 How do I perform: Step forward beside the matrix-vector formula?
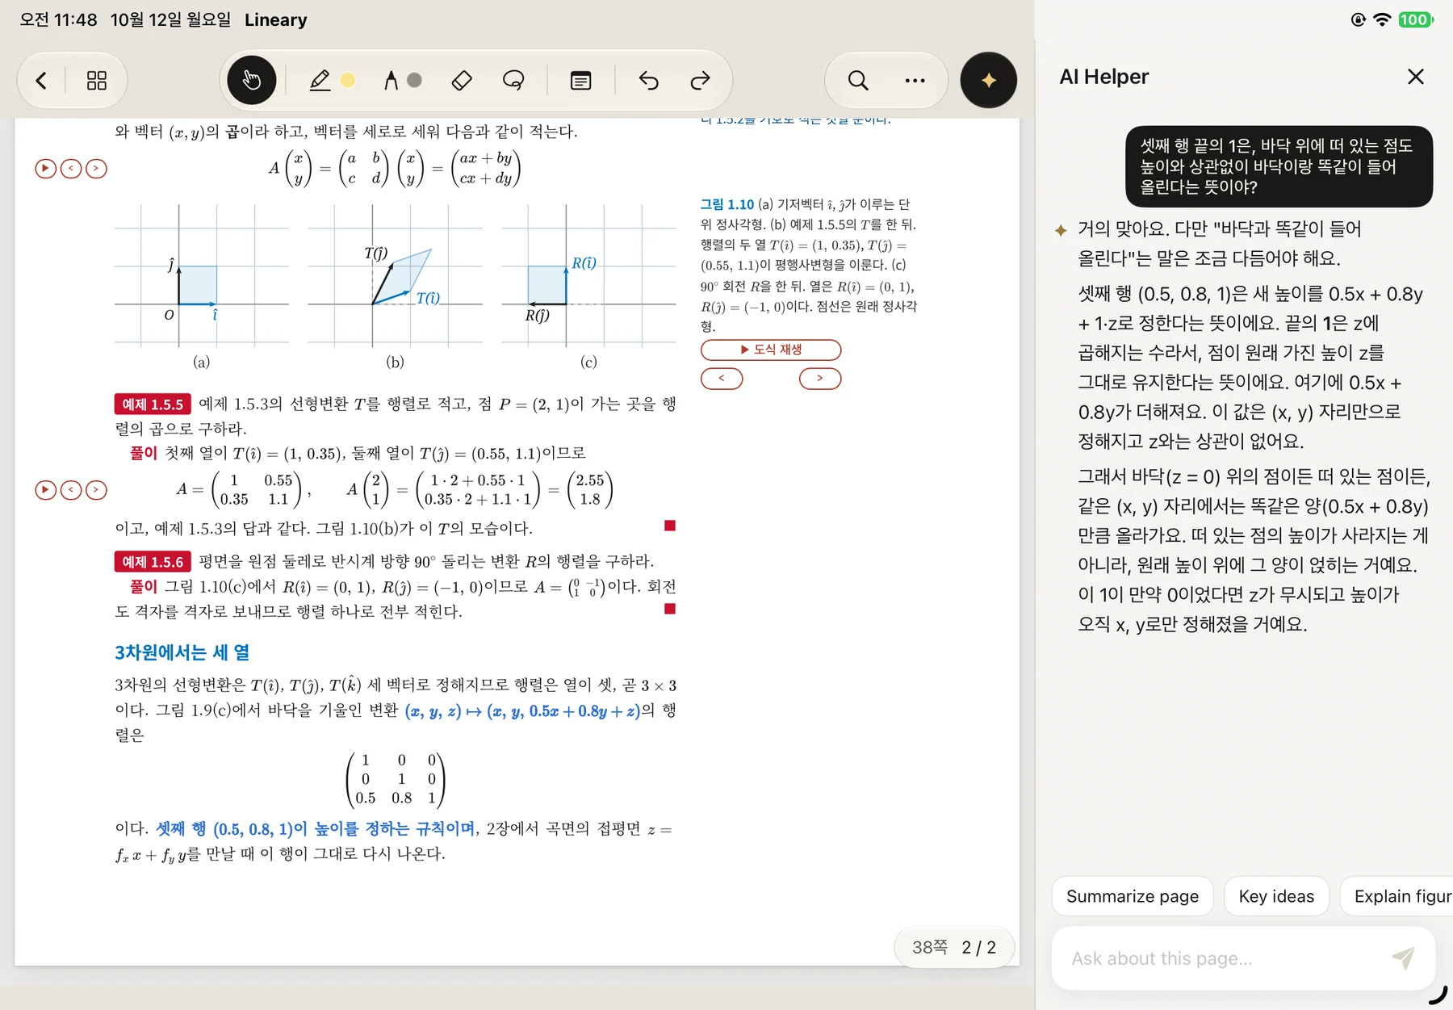coord(96,168)
